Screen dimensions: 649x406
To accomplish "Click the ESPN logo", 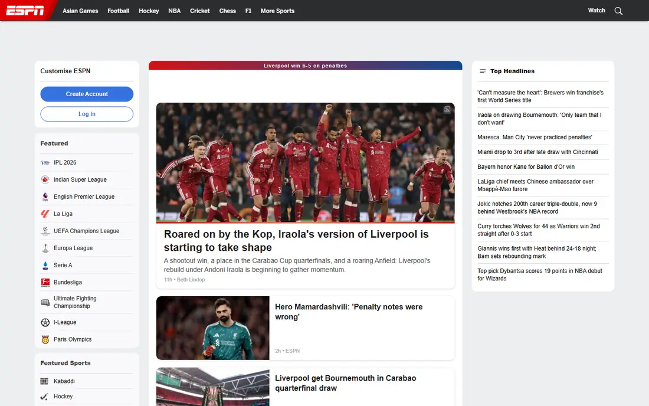I will click(25, 11).
